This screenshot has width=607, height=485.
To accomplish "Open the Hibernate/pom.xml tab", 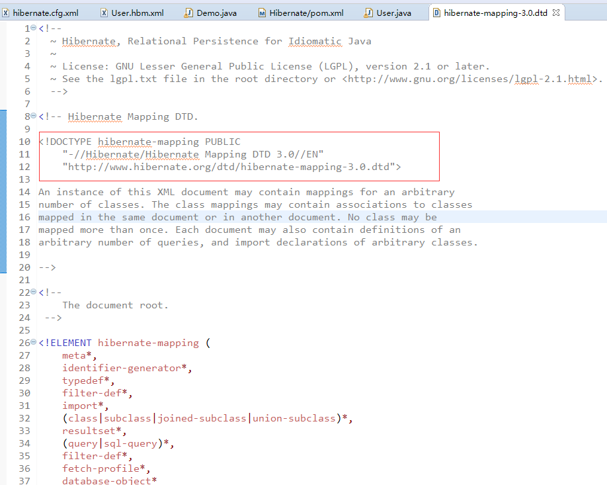I will [x=302, y=13].
